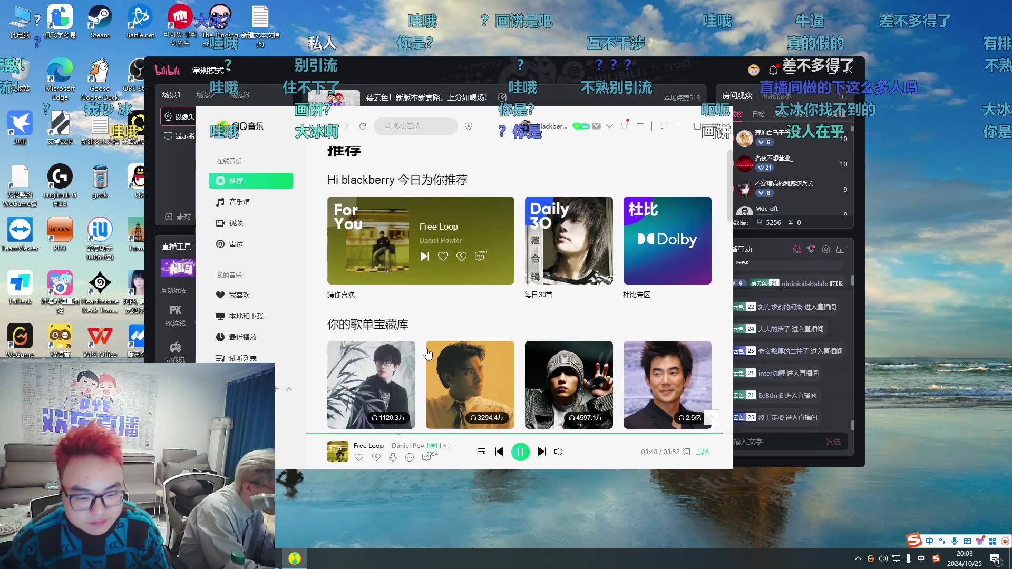The height and width of the screenshot is (569, 1012).
Task: Add 素材 in Bilibili streamer
Action: click(178, 217)
